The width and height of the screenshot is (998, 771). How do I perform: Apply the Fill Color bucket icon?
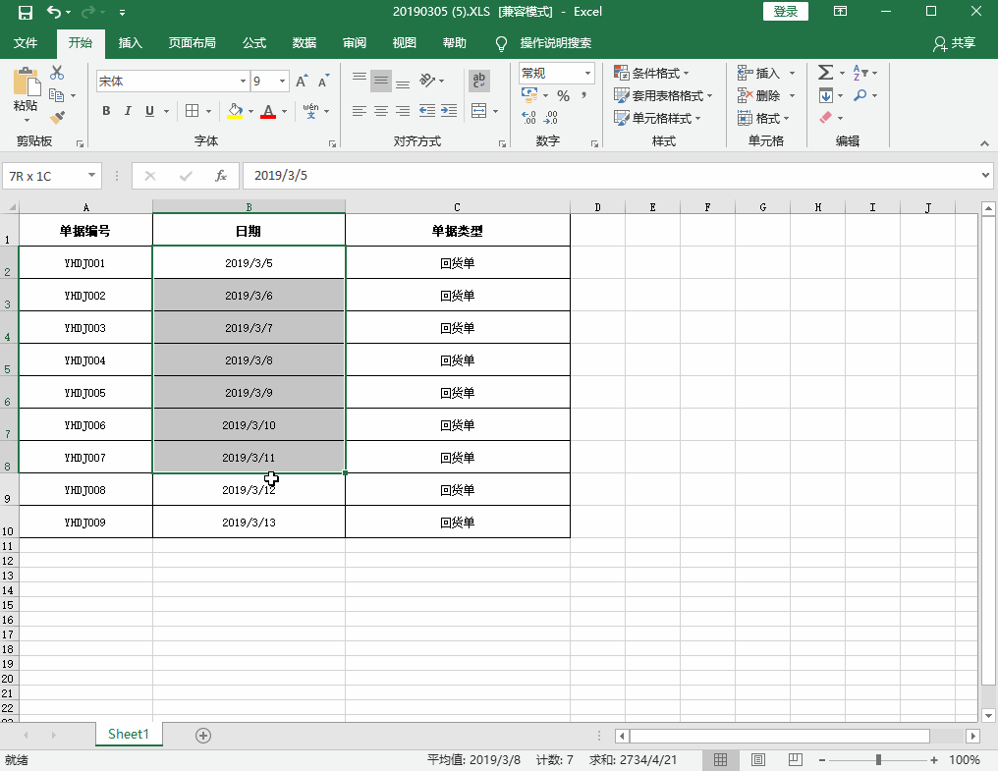236,111
